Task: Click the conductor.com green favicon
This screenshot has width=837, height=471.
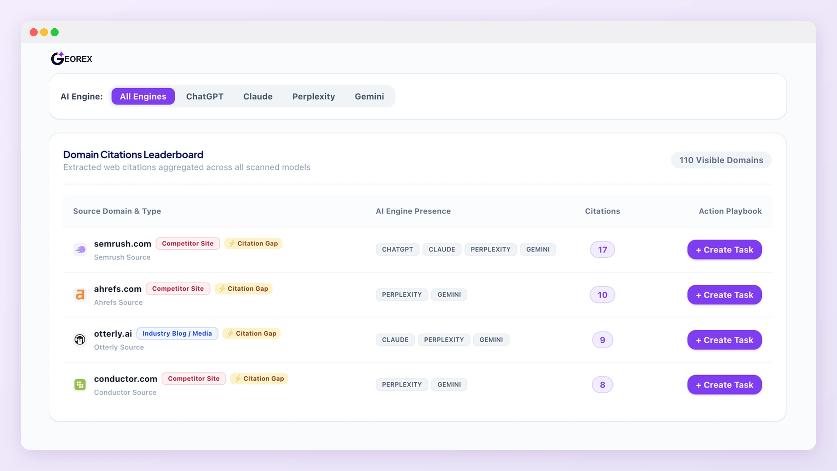Action: coord(80,384)
